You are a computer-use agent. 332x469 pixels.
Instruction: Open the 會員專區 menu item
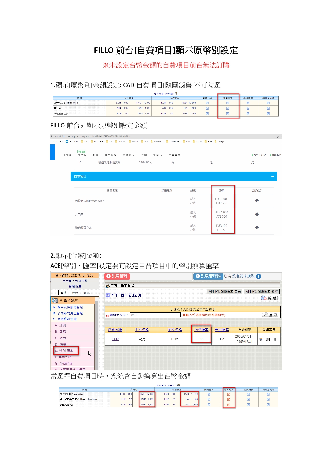coord(174,155)
